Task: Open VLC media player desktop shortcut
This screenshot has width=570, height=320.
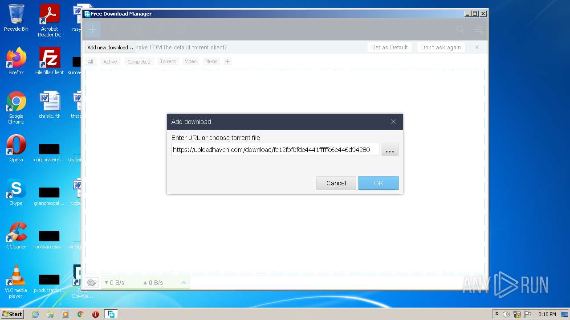Action: [16, 282]
